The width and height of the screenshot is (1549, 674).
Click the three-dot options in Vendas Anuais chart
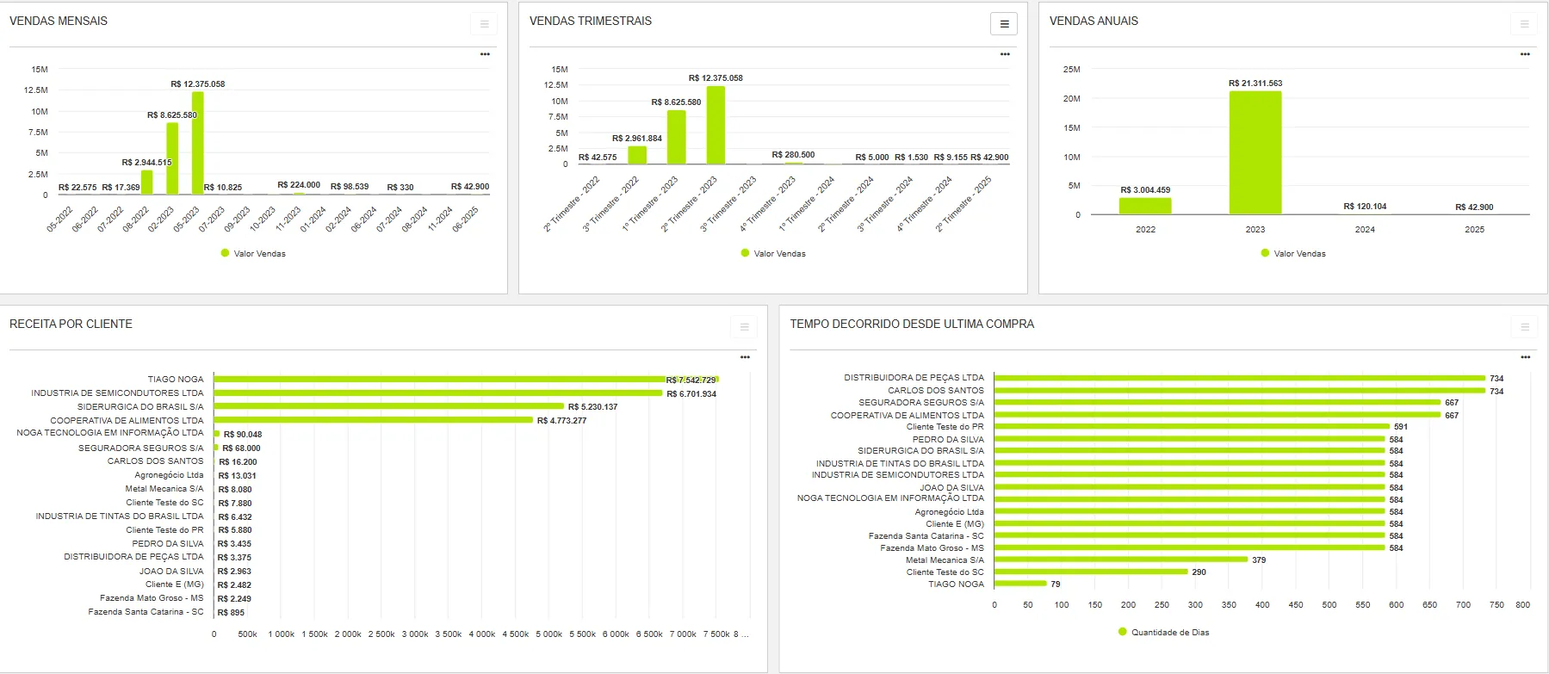click(x=1525, y=54)
